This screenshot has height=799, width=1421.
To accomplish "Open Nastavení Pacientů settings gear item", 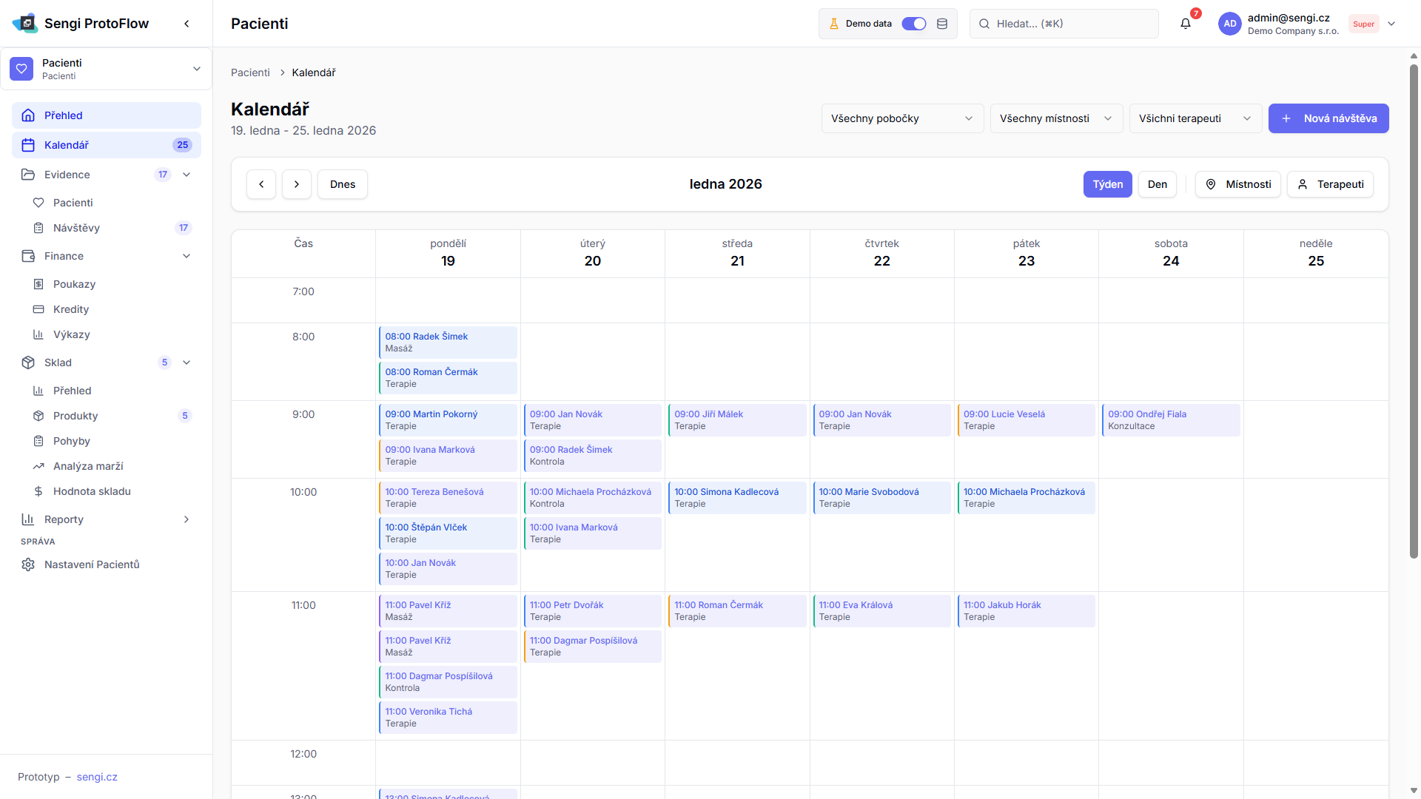I will pyautogui.click(x=92, y=564).
